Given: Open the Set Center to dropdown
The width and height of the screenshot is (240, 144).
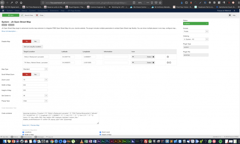Looking at the screenshot, I should (x=35, y=96).
